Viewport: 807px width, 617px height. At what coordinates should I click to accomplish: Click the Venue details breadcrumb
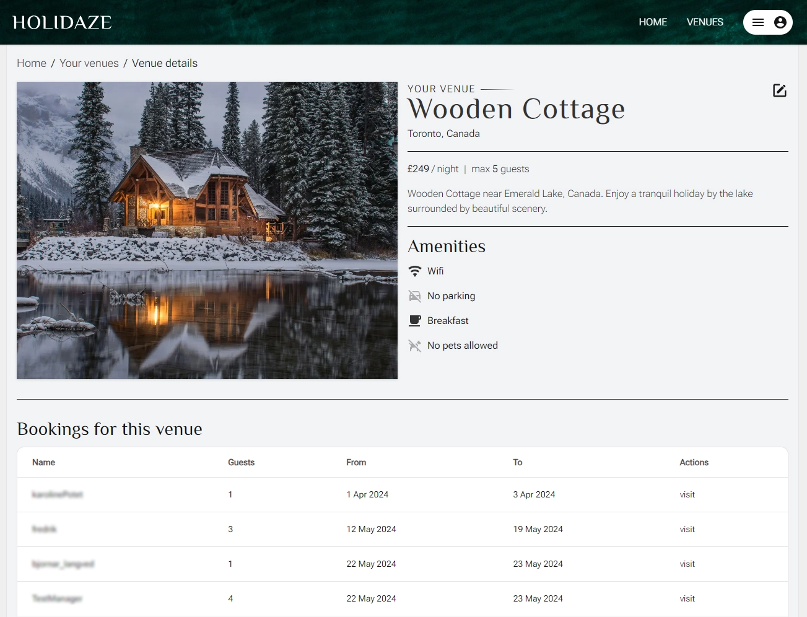point(165,63)
